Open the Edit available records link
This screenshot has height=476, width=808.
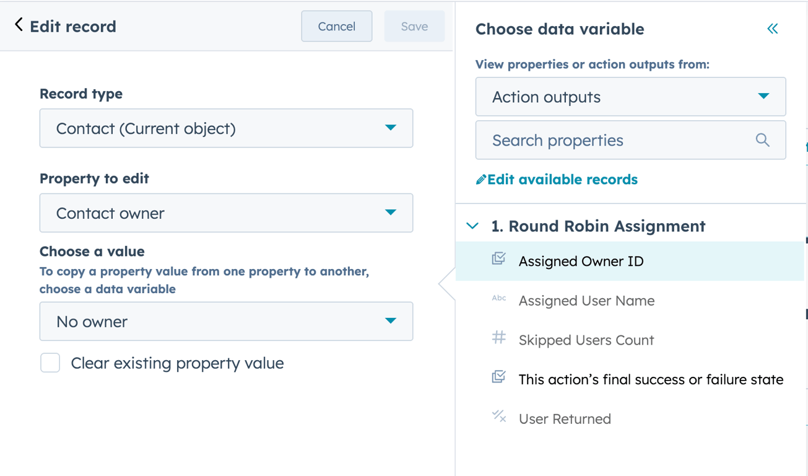tap(562, 180)
